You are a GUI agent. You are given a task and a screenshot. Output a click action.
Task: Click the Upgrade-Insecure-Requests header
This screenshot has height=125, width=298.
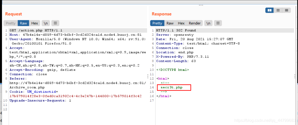40,100
